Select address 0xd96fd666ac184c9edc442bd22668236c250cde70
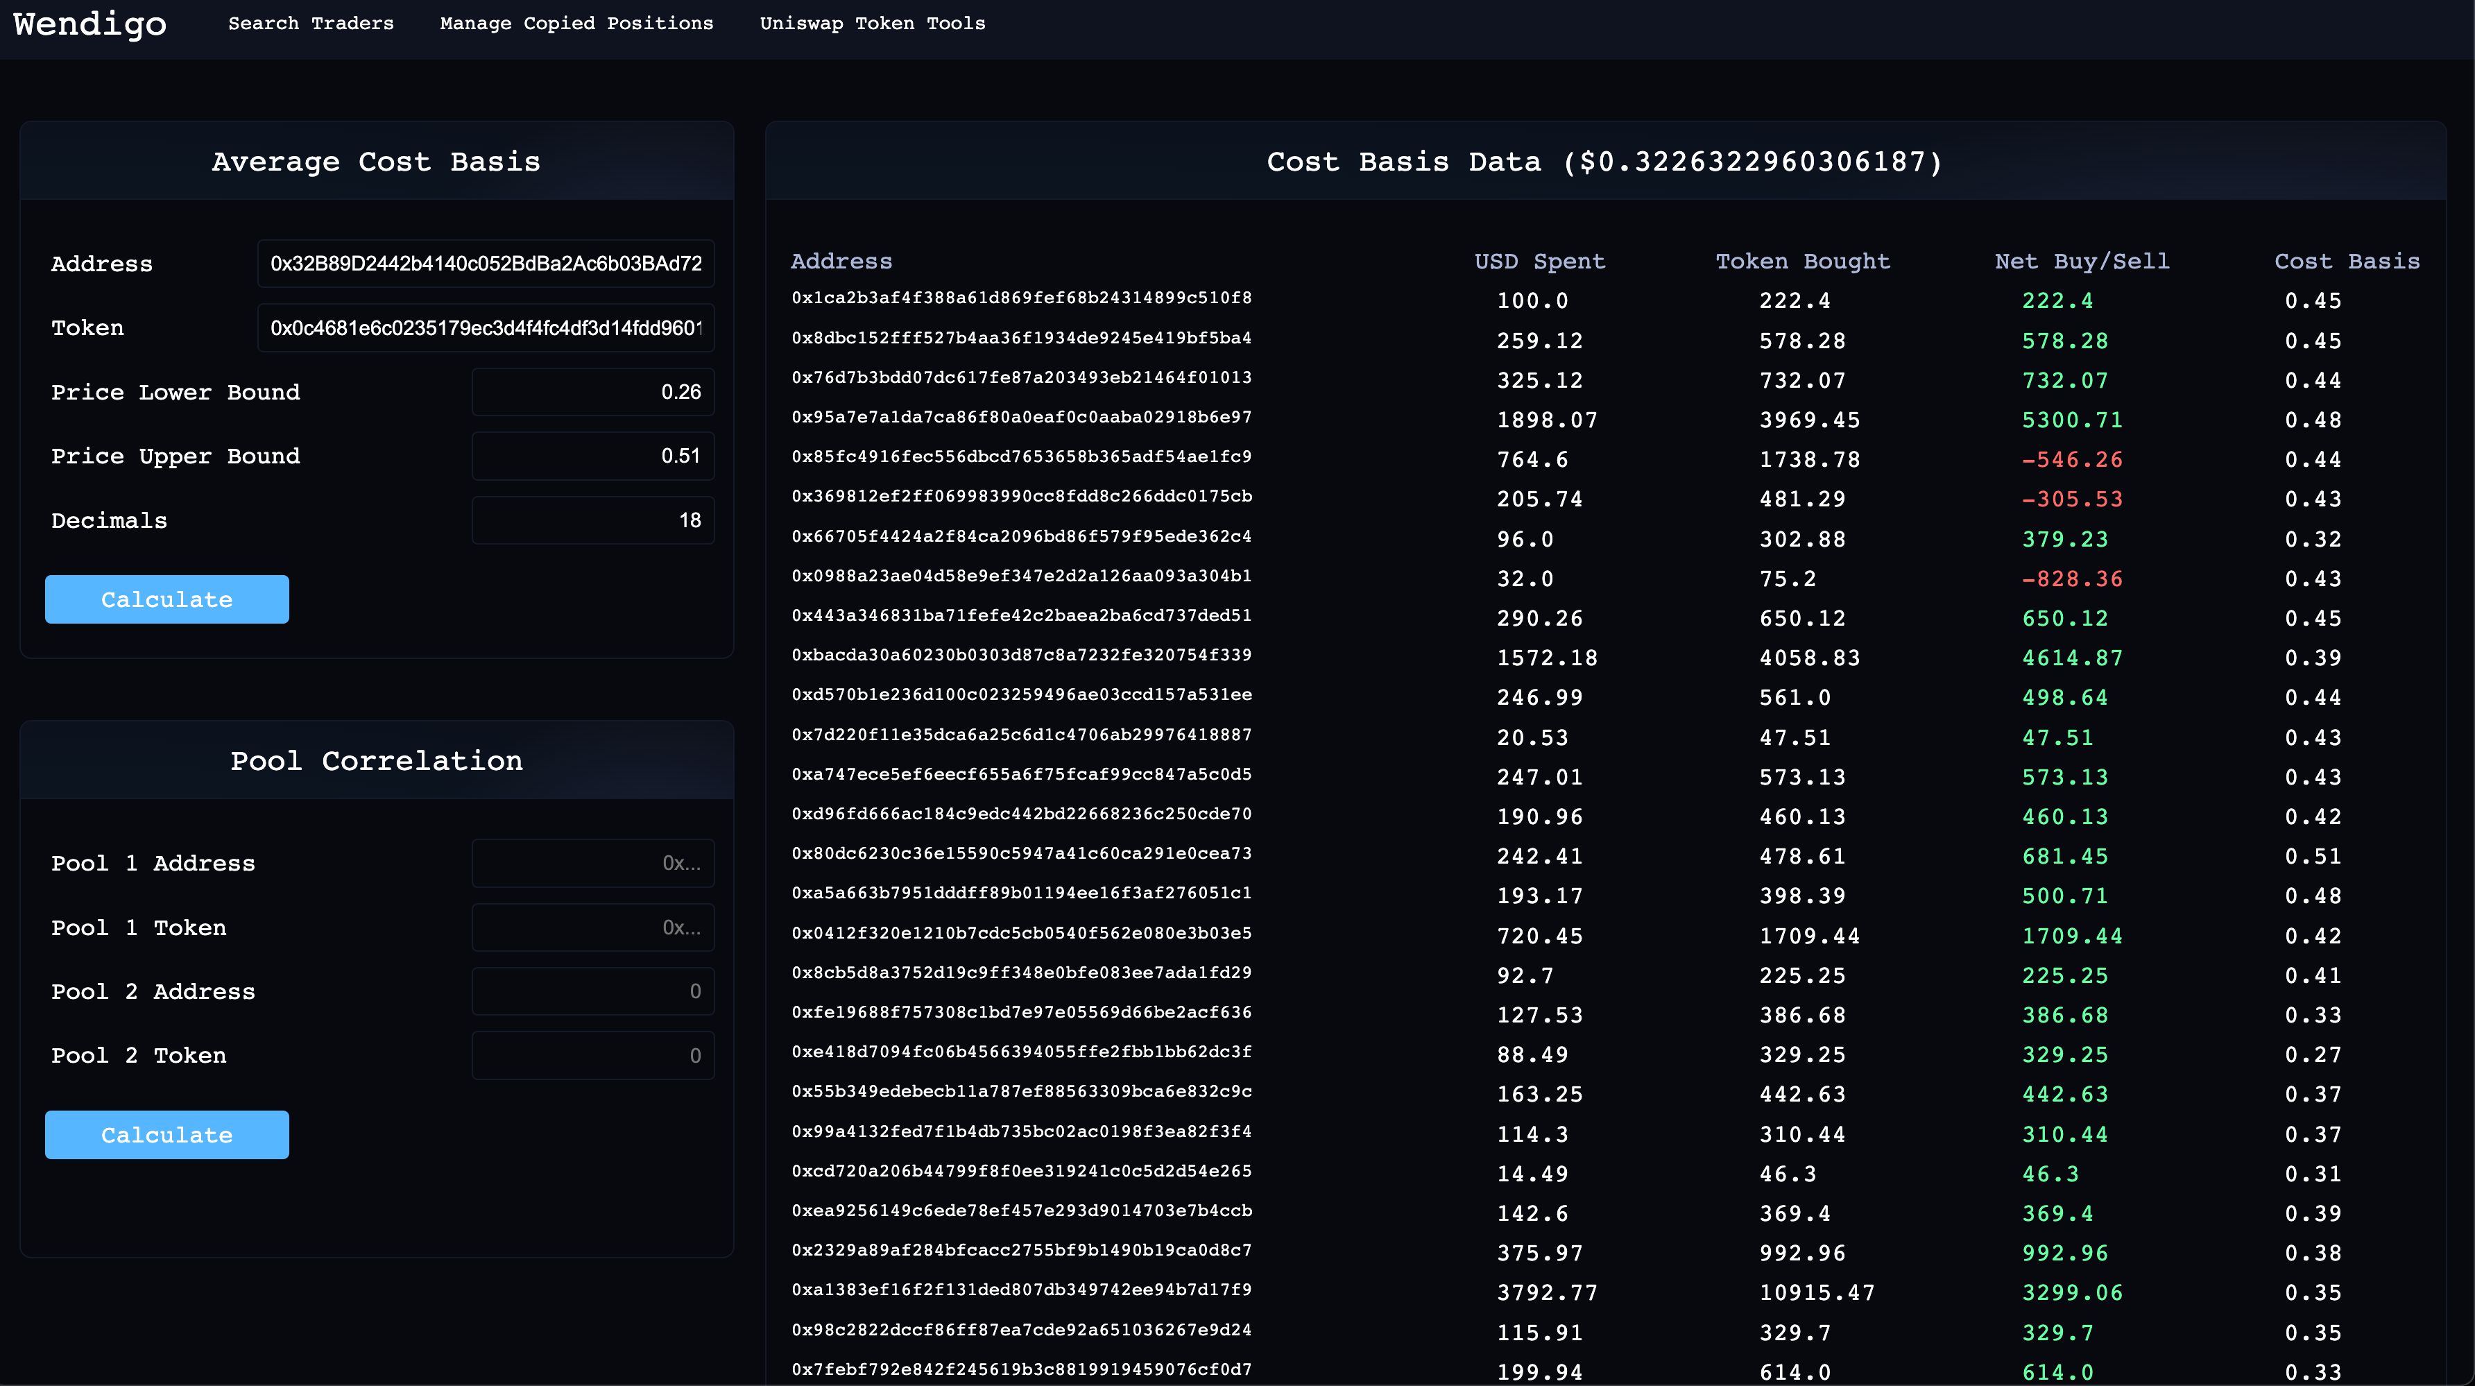Viewport: 2475px width, 1386px height. (1021, 814)
